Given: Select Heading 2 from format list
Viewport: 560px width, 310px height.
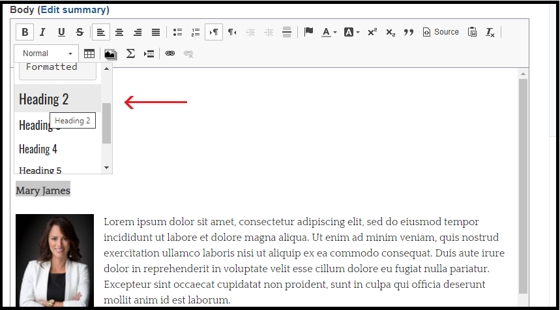Looking at the screenshot, I should 44,99.
